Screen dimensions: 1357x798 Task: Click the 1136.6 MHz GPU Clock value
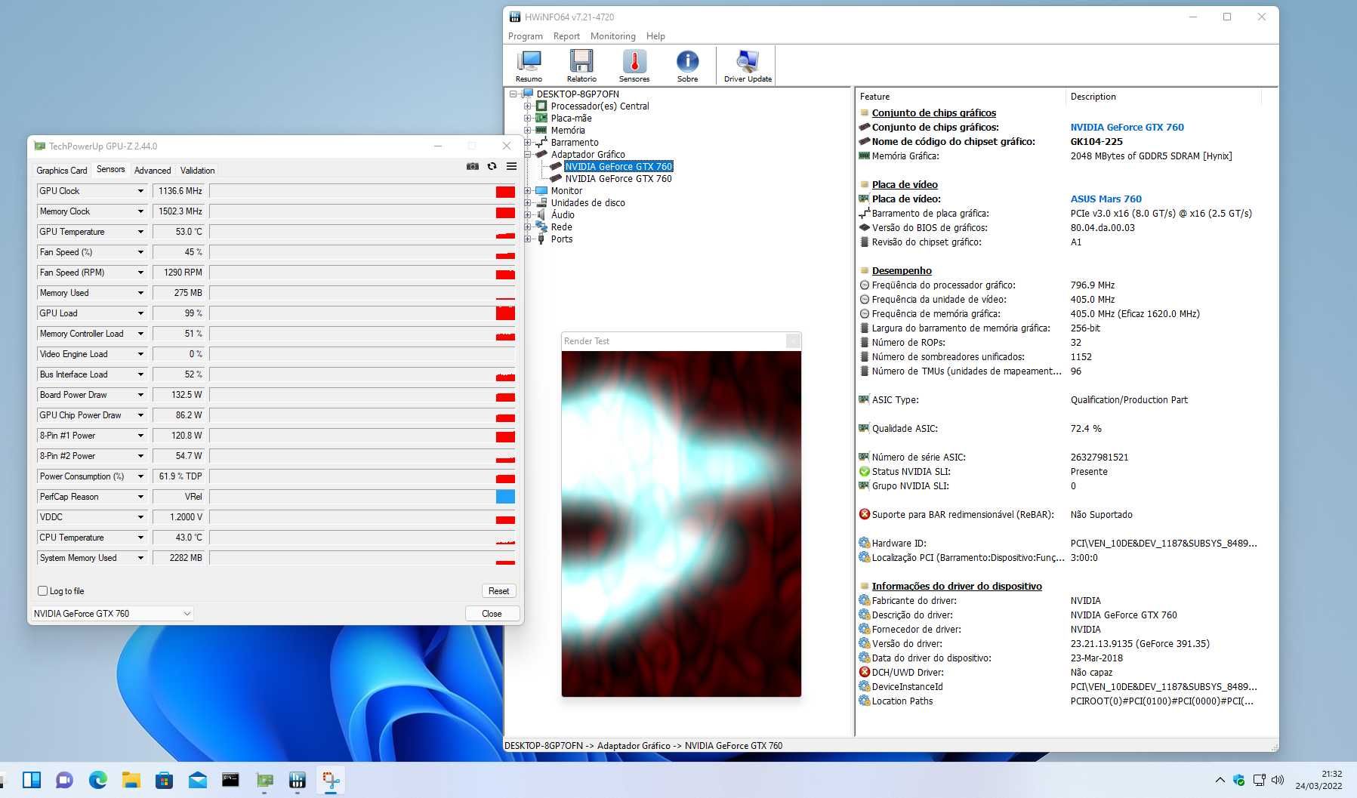click(x=180, y=191)
